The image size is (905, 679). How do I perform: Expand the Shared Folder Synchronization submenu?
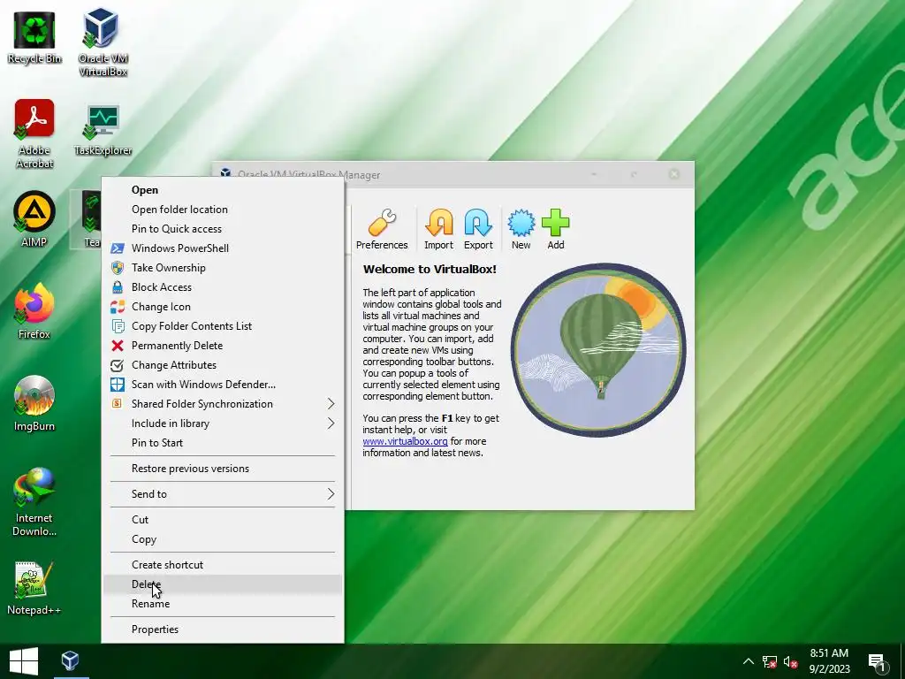point(223,403)
